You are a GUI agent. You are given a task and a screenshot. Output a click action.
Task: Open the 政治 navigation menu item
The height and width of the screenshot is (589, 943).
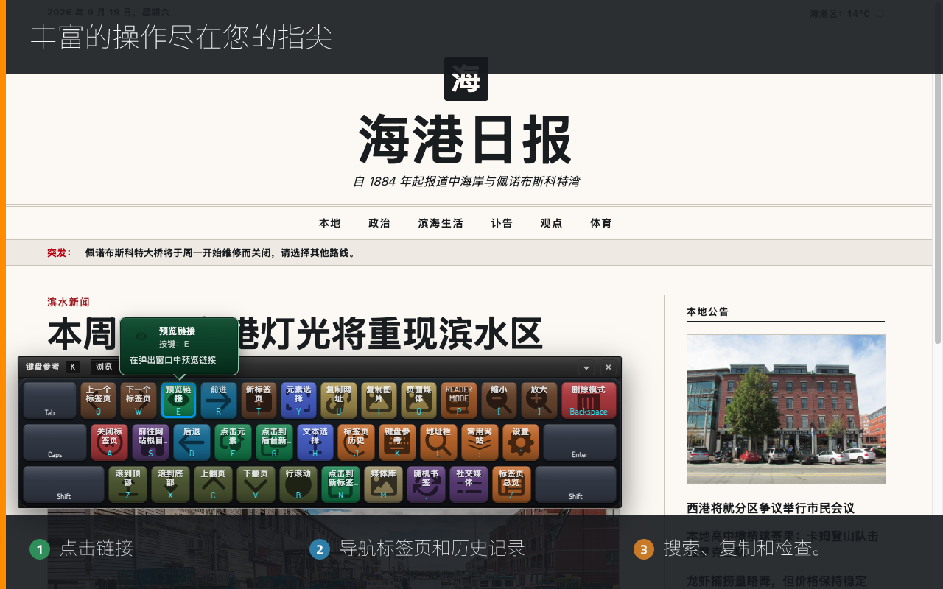(379, 223)
